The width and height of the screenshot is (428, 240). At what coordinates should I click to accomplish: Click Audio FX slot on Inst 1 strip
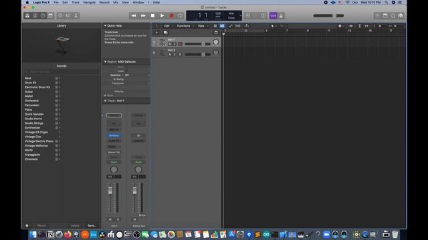(x=114, y=141)
